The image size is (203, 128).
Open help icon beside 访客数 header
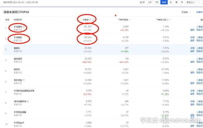[90, 20]
